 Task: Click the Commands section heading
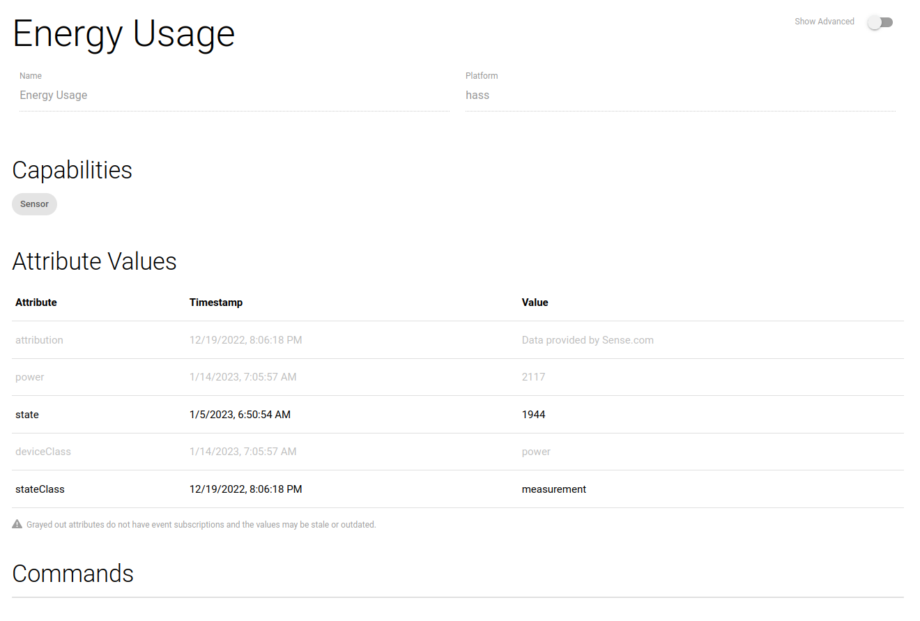[x=72, y=574]
